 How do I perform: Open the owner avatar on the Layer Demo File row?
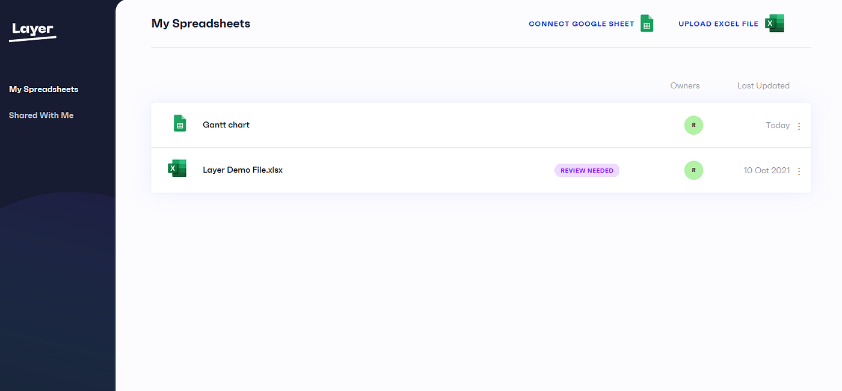(693, 170)
